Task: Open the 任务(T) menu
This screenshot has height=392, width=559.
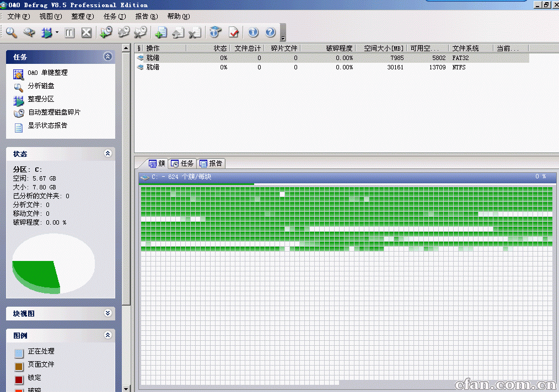Action: [115, 17]
